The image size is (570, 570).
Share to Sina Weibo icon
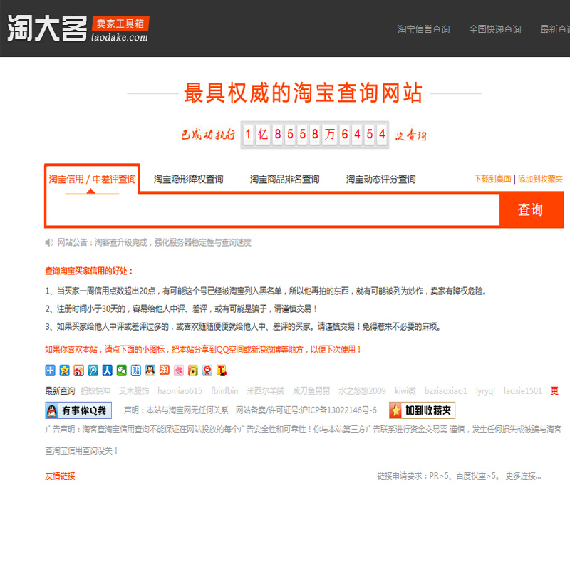click(x=78, y=370)
